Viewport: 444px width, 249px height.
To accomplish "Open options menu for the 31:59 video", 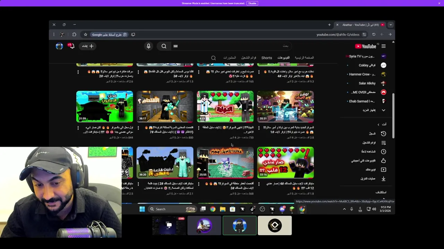I will point(78,128).
